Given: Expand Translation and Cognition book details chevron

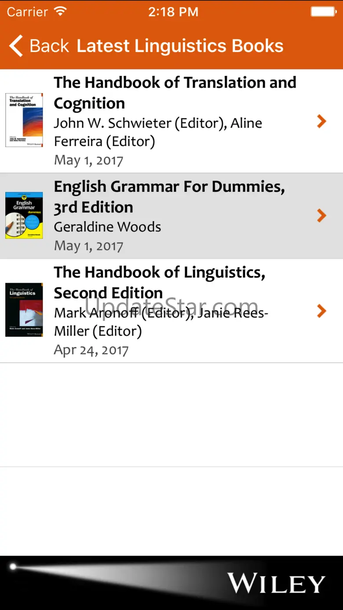Looking at the screenshot, I should [322, 121].
